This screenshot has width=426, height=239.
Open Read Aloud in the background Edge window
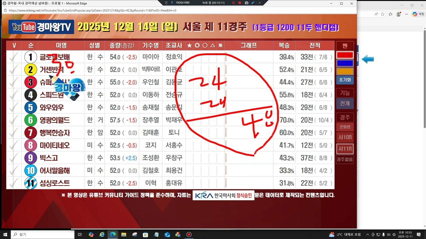(x=376, y=14)
